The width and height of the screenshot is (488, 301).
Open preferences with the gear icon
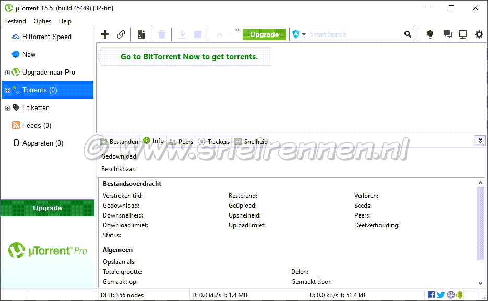479,34
